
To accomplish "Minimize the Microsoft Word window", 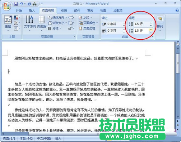I will click(x=156, y=4).
